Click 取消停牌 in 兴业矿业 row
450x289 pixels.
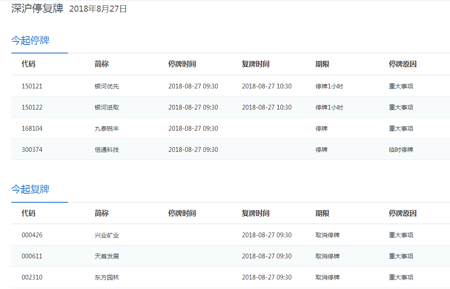(328, 235)
